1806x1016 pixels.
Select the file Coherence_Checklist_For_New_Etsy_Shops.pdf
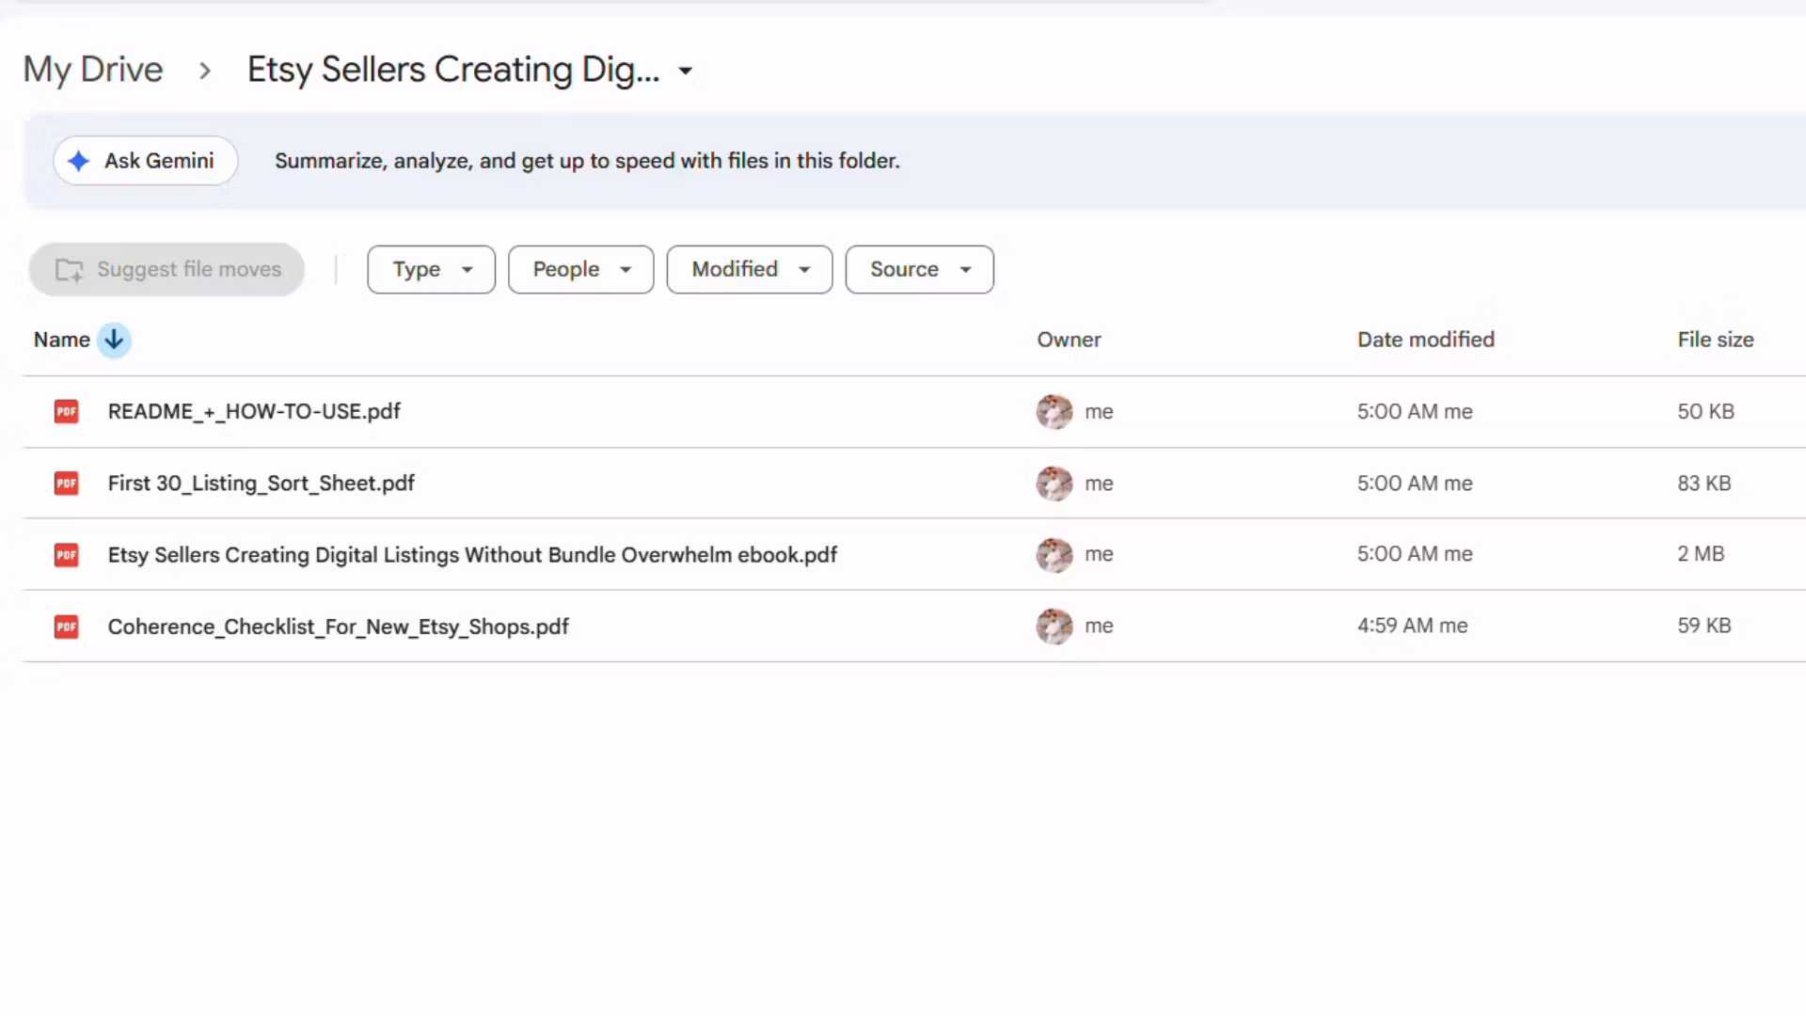point(338,627)
